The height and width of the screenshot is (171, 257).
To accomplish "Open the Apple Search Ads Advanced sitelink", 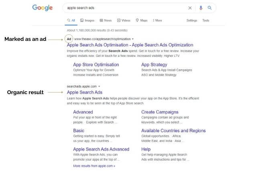I will [x=101, y=149].
